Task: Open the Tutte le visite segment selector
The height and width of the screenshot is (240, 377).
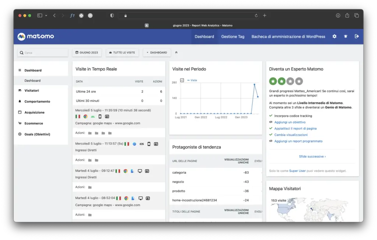Action: [122, 53]
